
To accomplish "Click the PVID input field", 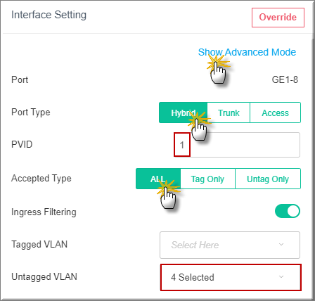I will click(237, 145).
